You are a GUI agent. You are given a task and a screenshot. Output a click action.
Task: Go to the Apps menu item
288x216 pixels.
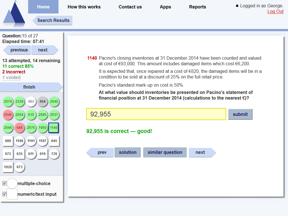165,7
